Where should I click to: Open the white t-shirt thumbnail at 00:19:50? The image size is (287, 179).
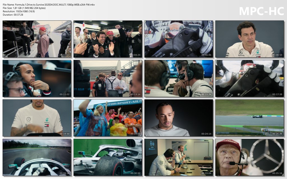(x=37, y=118)
